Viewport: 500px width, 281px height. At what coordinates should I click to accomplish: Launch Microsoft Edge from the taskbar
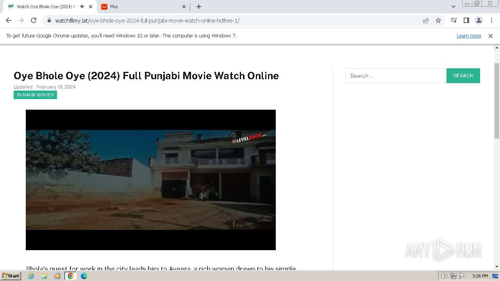(84, 276)
